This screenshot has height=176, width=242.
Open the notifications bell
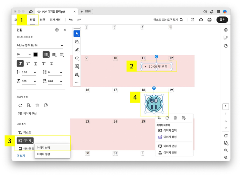[212, 12]
